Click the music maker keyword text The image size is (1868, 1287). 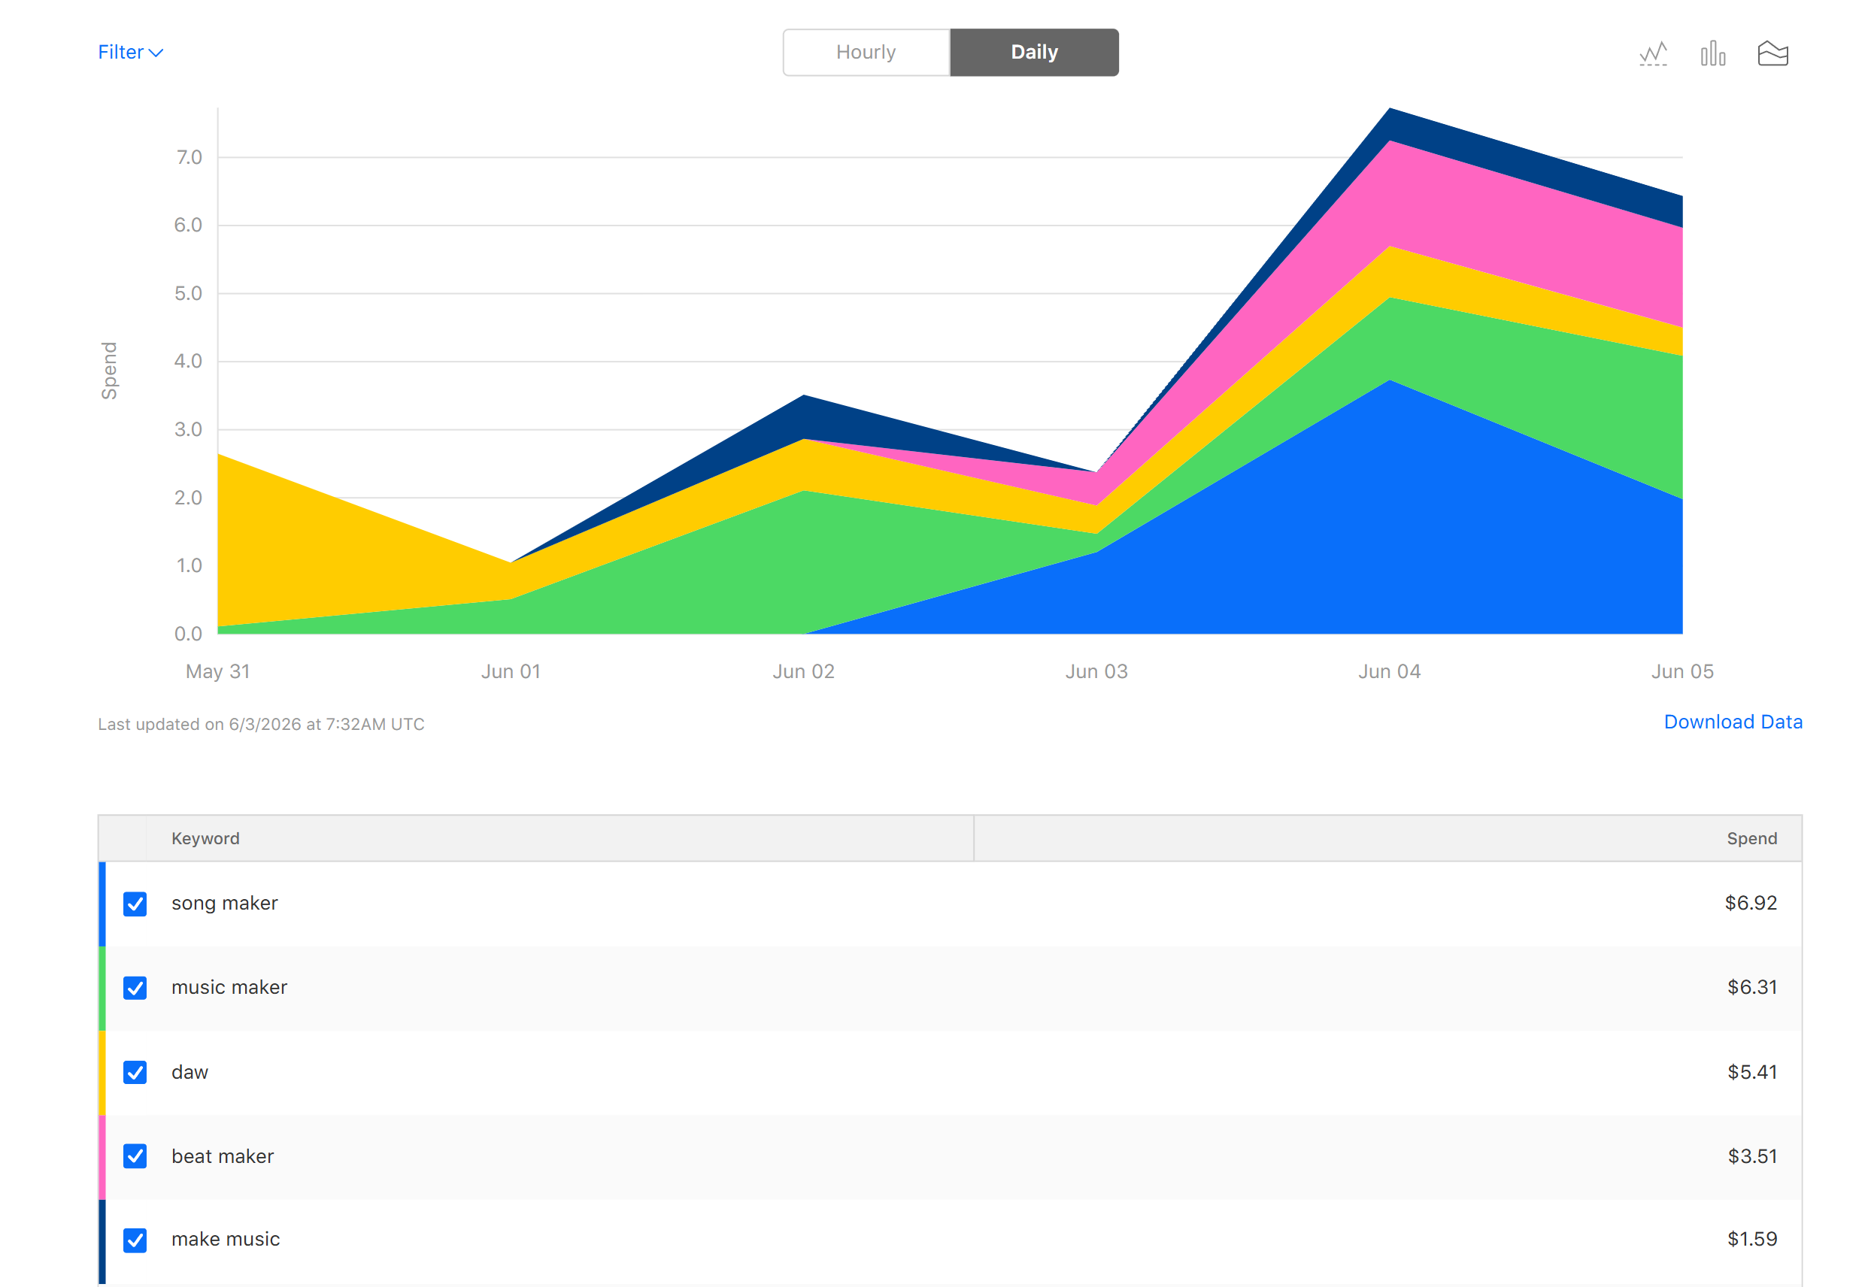tap(229, 987)
